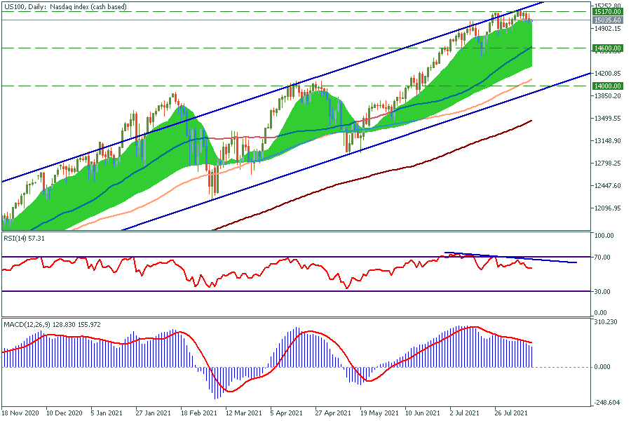Click the MACD 0.000 zero level value

point(603,367)
